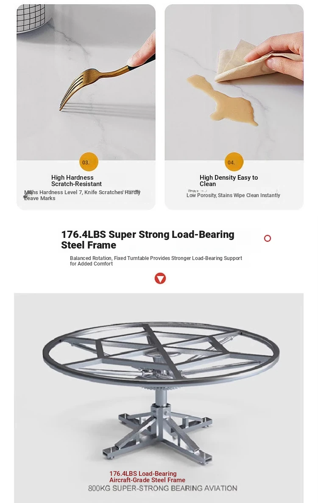Select the High Density Easy to Clean heading
Image resolution: width=318 pixels, height=503 pixels.
[x=229, y=181]
